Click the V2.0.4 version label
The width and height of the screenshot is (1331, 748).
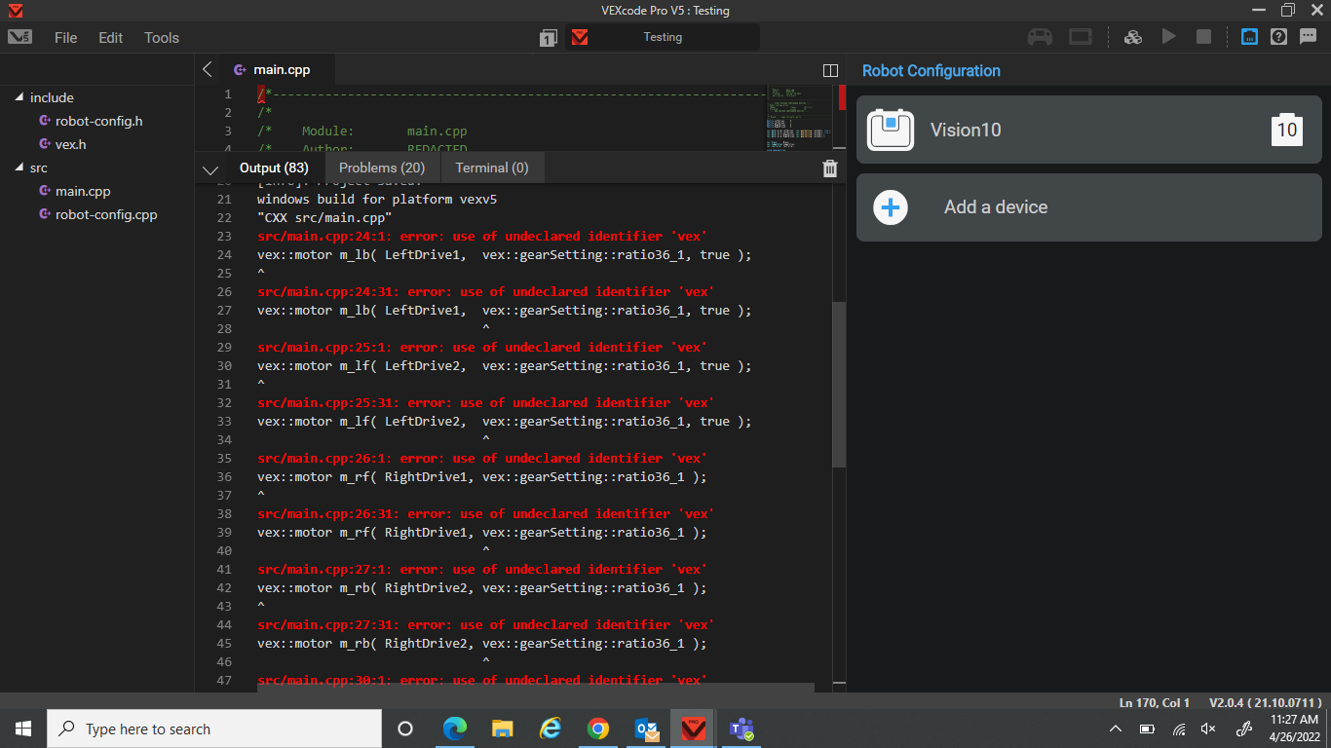[1266, 702]
